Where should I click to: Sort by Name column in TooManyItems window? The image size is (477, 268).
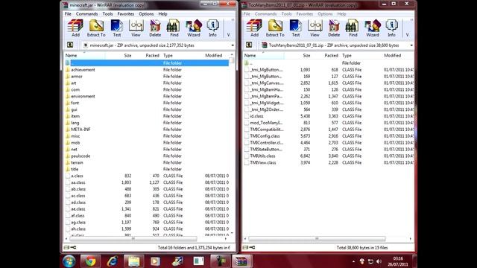(263, 55)
